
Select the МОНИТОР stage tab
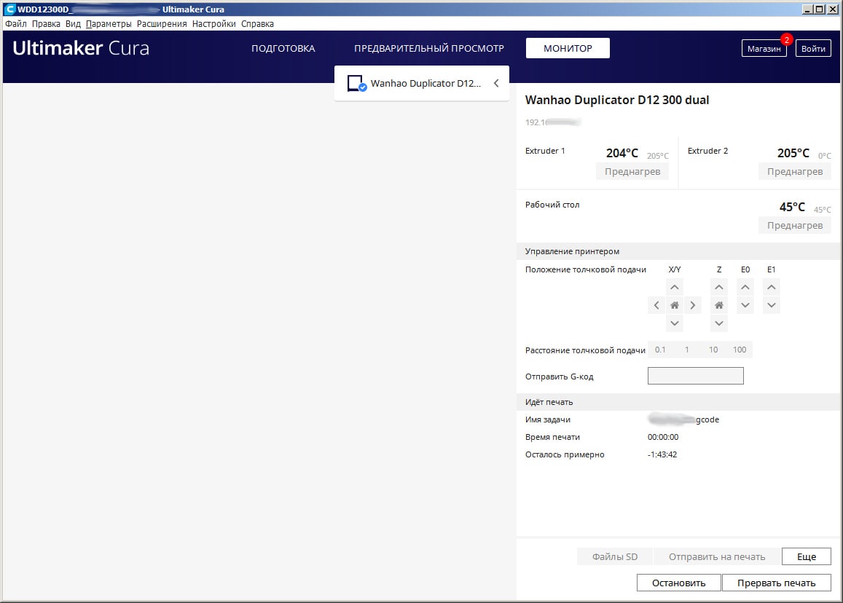pos(568,48)
